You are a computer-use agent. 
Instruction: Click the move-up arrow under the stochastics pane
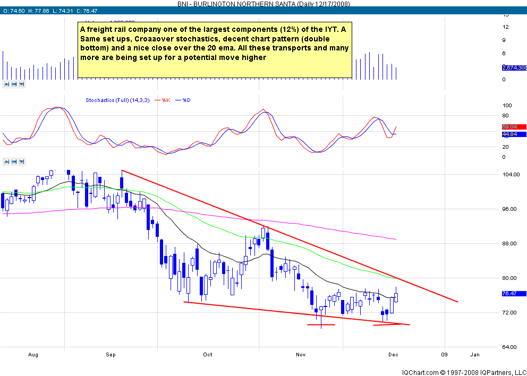(6, 161)
